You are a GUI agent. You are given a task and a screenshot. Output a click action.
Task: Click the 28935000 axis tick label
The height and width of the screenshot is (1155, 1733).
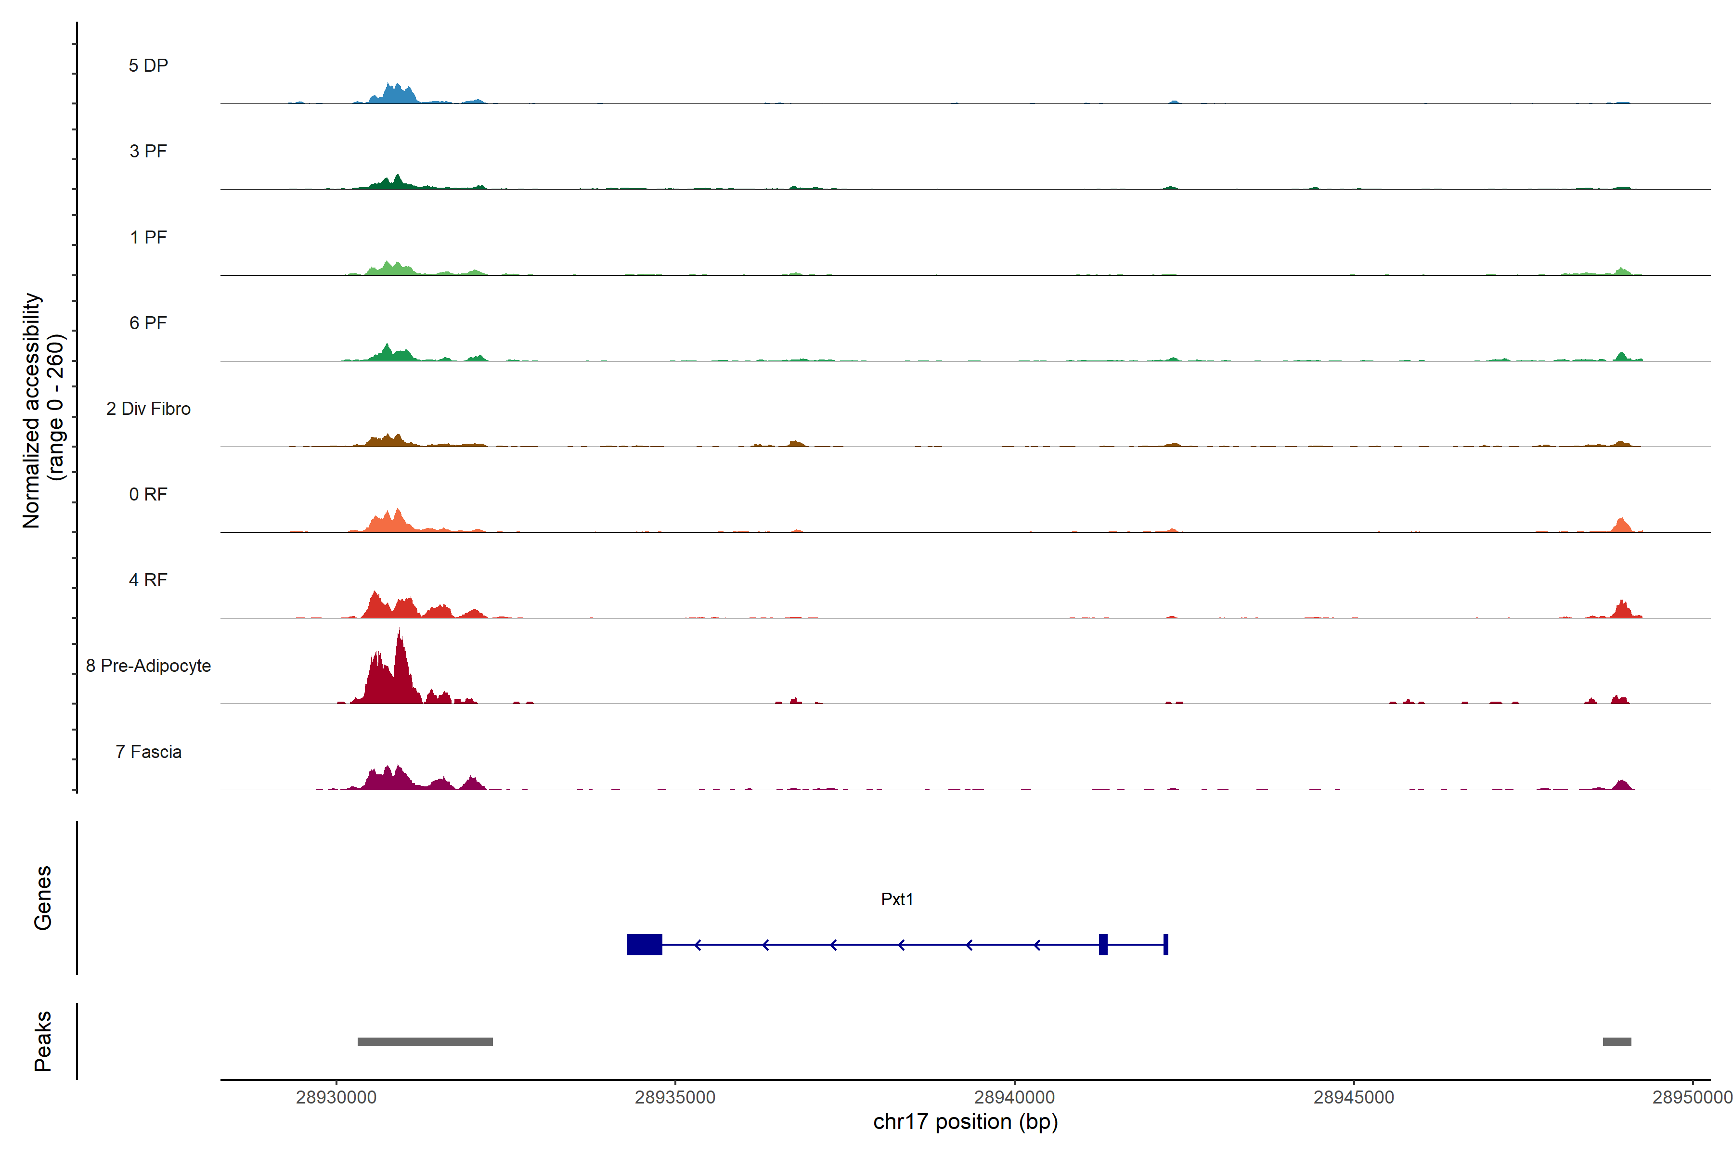point(675,1098)
